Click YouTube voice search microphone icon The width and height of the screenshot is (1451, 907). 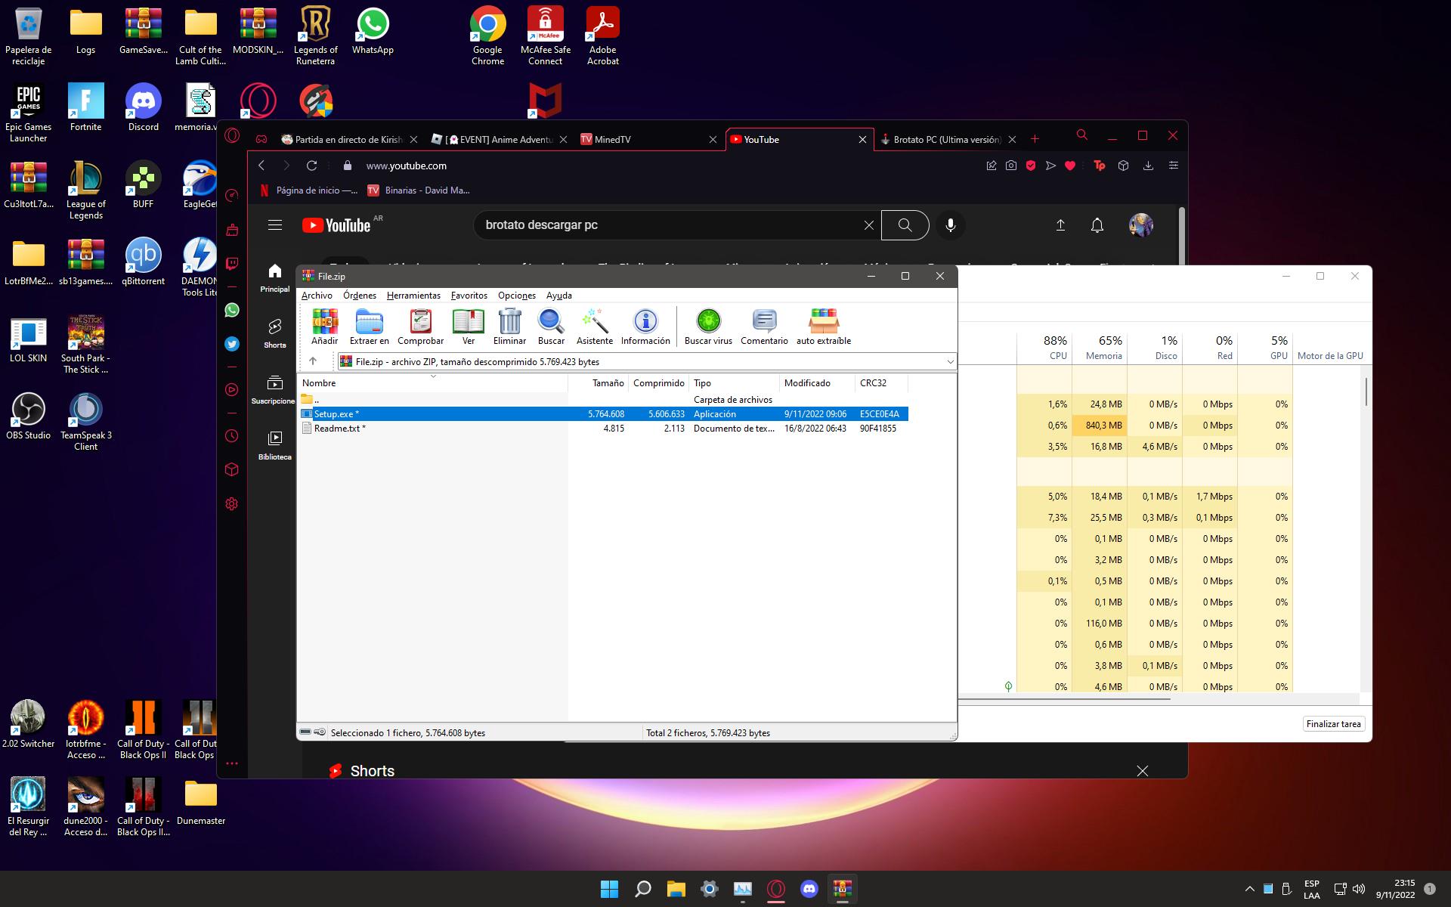tap(951, 225)
